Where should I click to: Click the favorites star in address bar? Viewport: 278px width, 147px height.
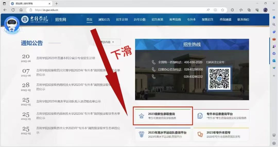222,10
